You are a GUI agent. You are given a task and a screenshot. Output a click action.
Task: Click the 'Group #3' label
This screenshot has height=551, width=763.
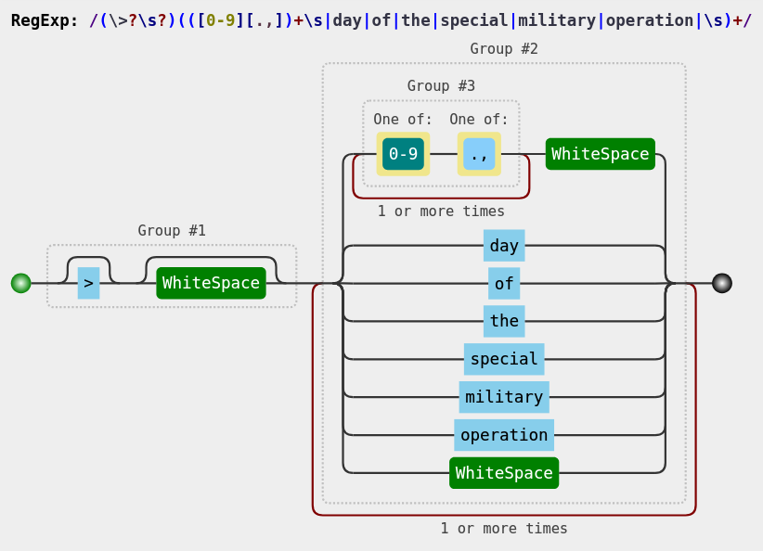coord(441,85)
